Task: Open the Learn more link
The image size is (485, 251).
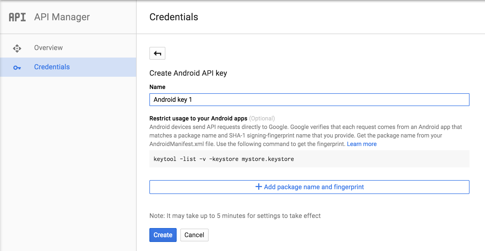Action: [x=361, y=144]
